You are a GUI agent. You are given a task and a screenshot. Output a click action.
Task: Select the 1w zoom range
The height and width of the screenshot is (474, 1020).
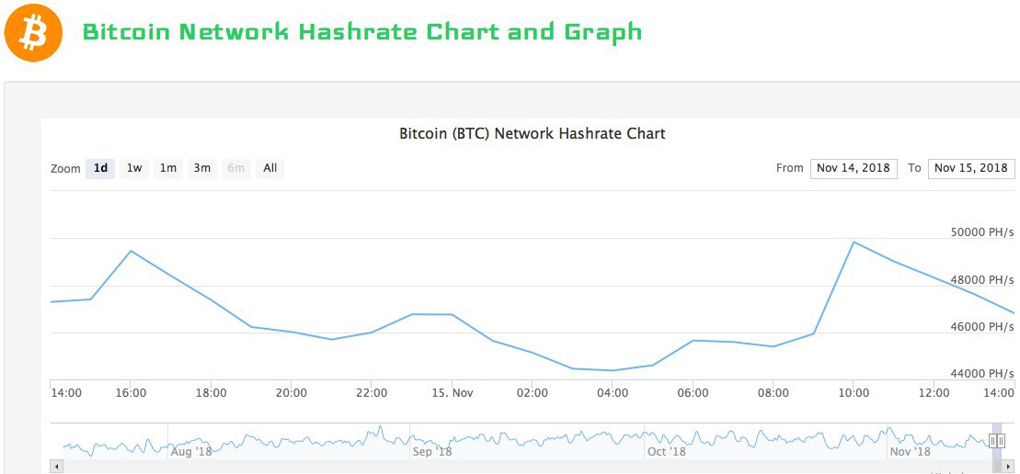tap(134, 168)
